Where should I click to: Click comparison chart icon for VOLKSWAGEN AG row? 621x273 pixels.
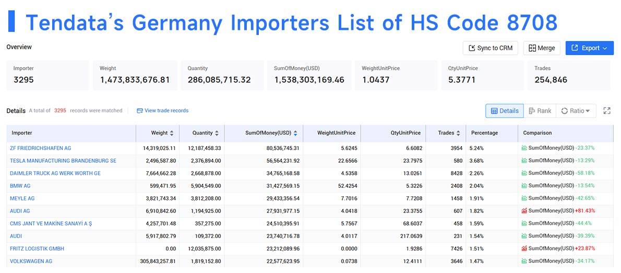tap(524, 262)
